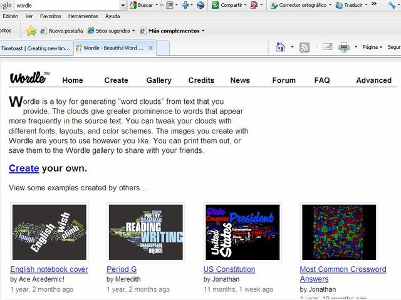The height and width of the screenshot is (300, 401).
Task: Click the Traducir translate button
Action: coord(349,5)
